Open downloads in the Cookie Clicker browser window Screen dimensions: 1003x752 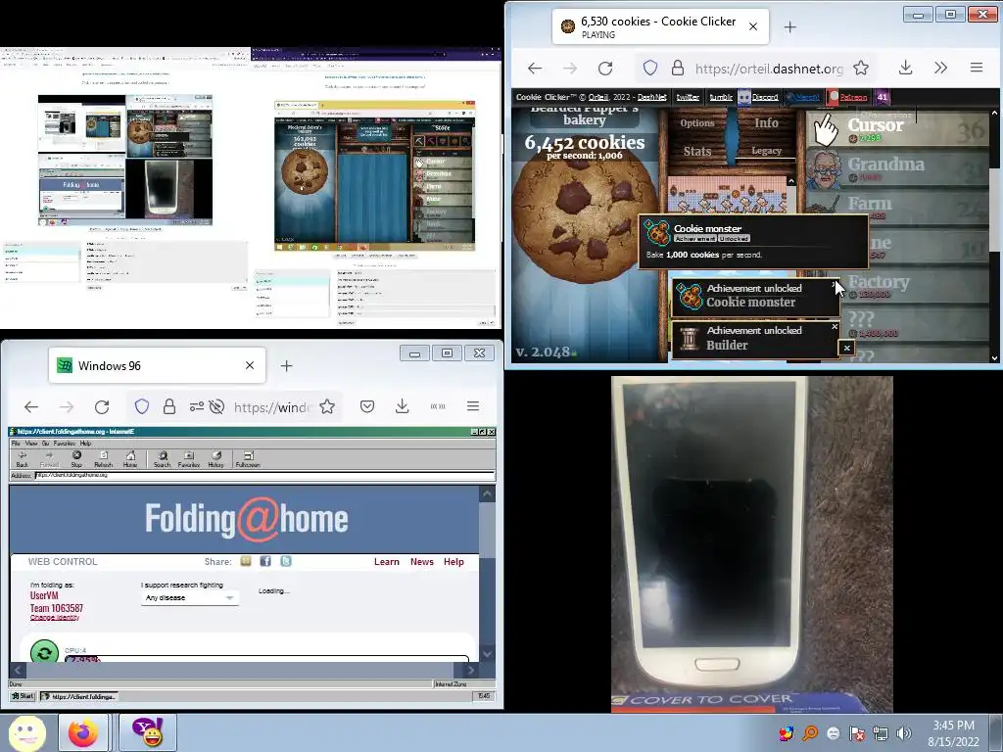(x=905, y=68)
